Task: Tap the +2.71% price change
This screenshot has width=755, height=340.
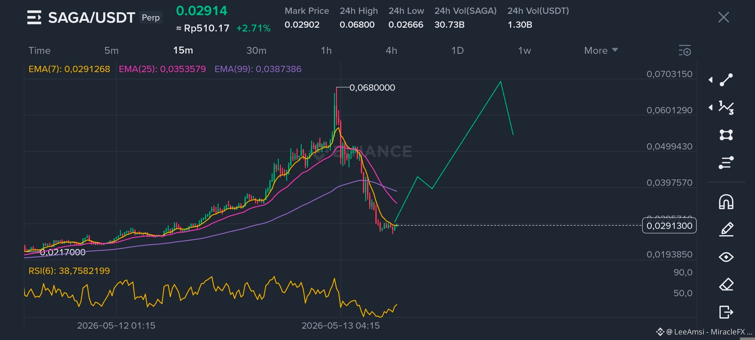Action: tap(253, 28)
